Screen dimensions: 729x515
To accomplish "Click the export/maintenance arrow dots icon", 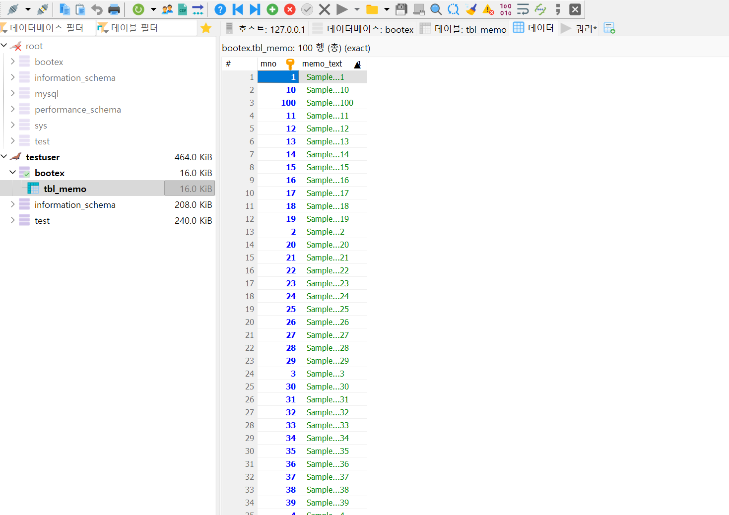I will 198,9.
